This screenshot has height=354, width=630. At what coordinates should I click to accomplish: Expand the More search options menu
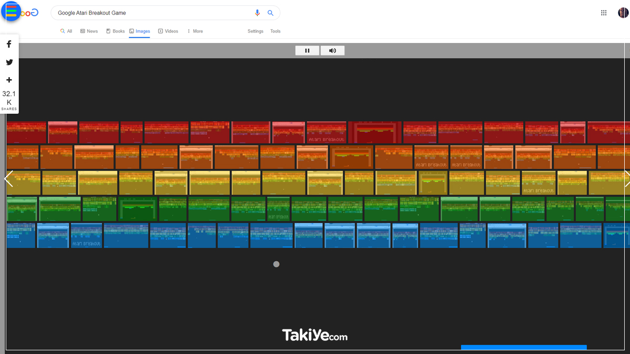195,31
